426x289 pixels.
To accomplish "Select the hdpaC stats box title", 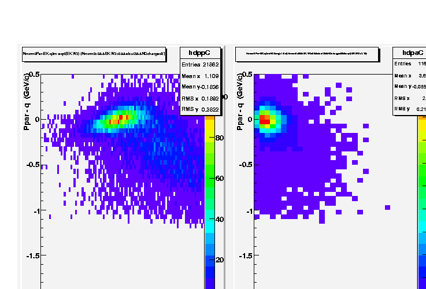I will click(x=412, y=53).
